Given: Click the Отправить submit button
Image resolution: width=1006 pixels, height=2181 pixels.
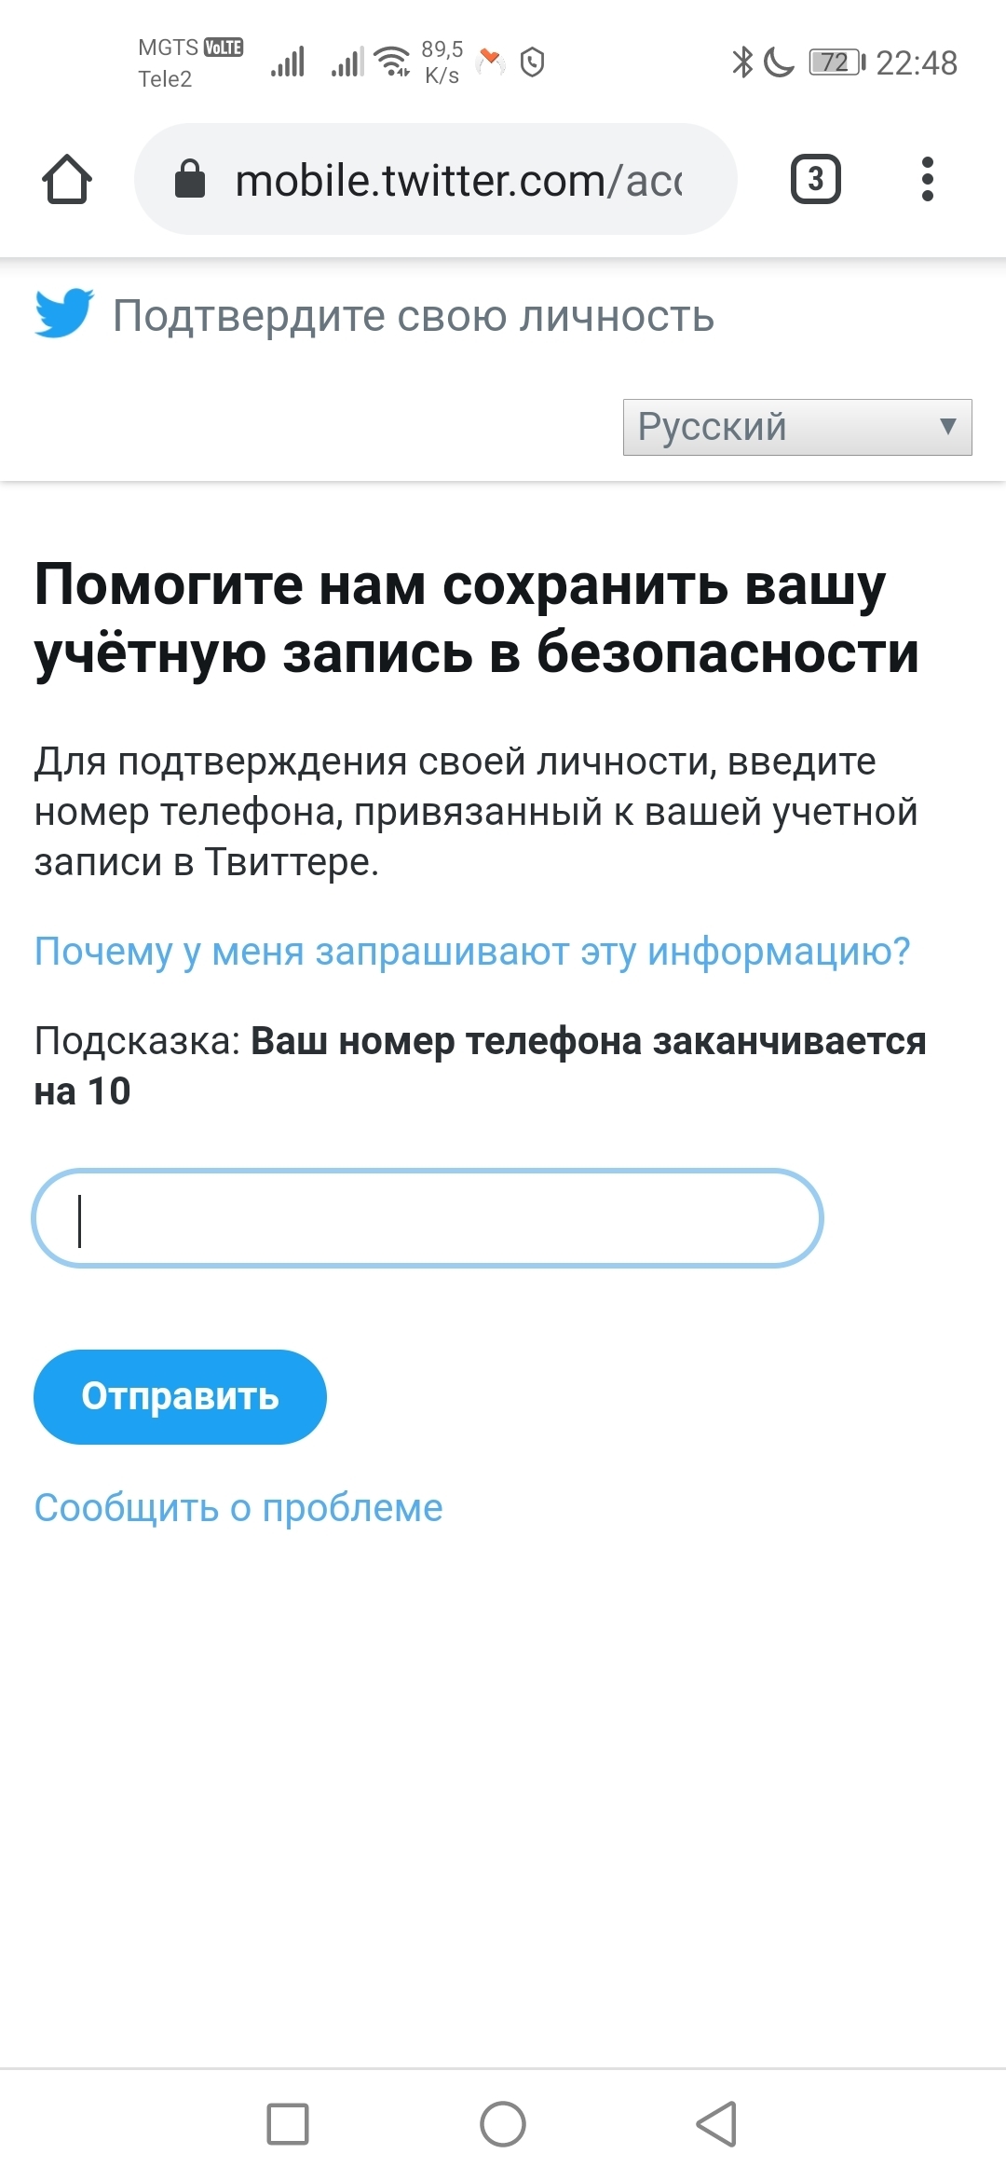Looking at the screenshot, I should pos(180,1396).
